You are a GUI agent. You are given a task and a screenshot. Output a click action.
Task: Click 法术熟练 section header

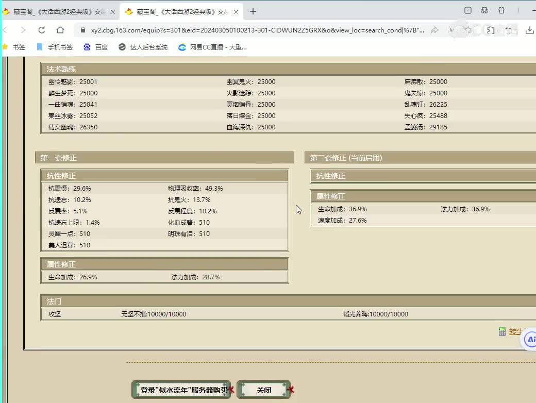click(x=288, y=69)
